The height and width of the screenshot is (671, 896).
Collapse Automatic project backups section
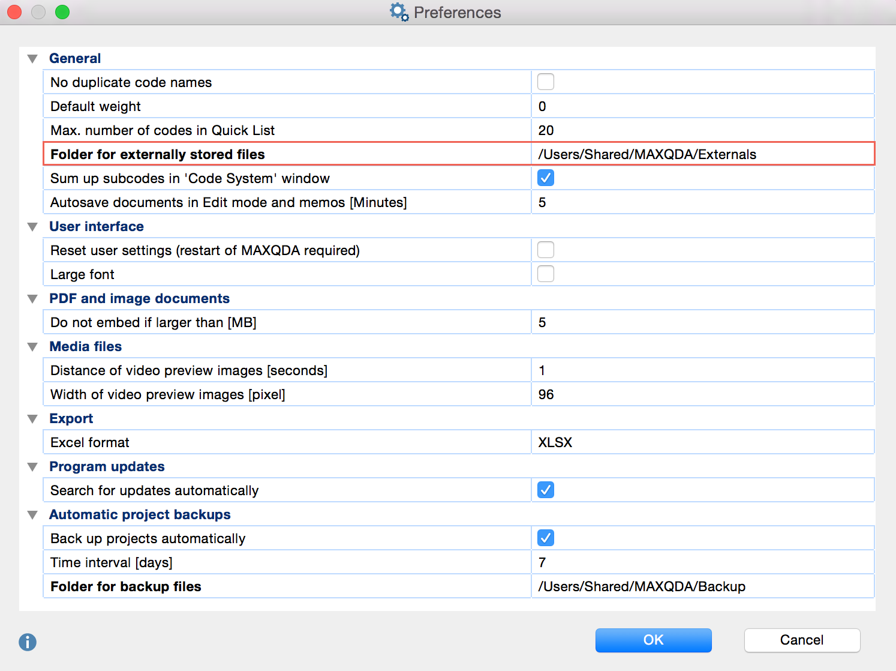32,515
